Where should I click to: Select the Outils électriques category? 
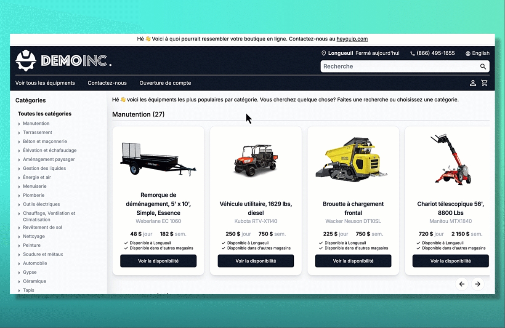coord(41,204)
